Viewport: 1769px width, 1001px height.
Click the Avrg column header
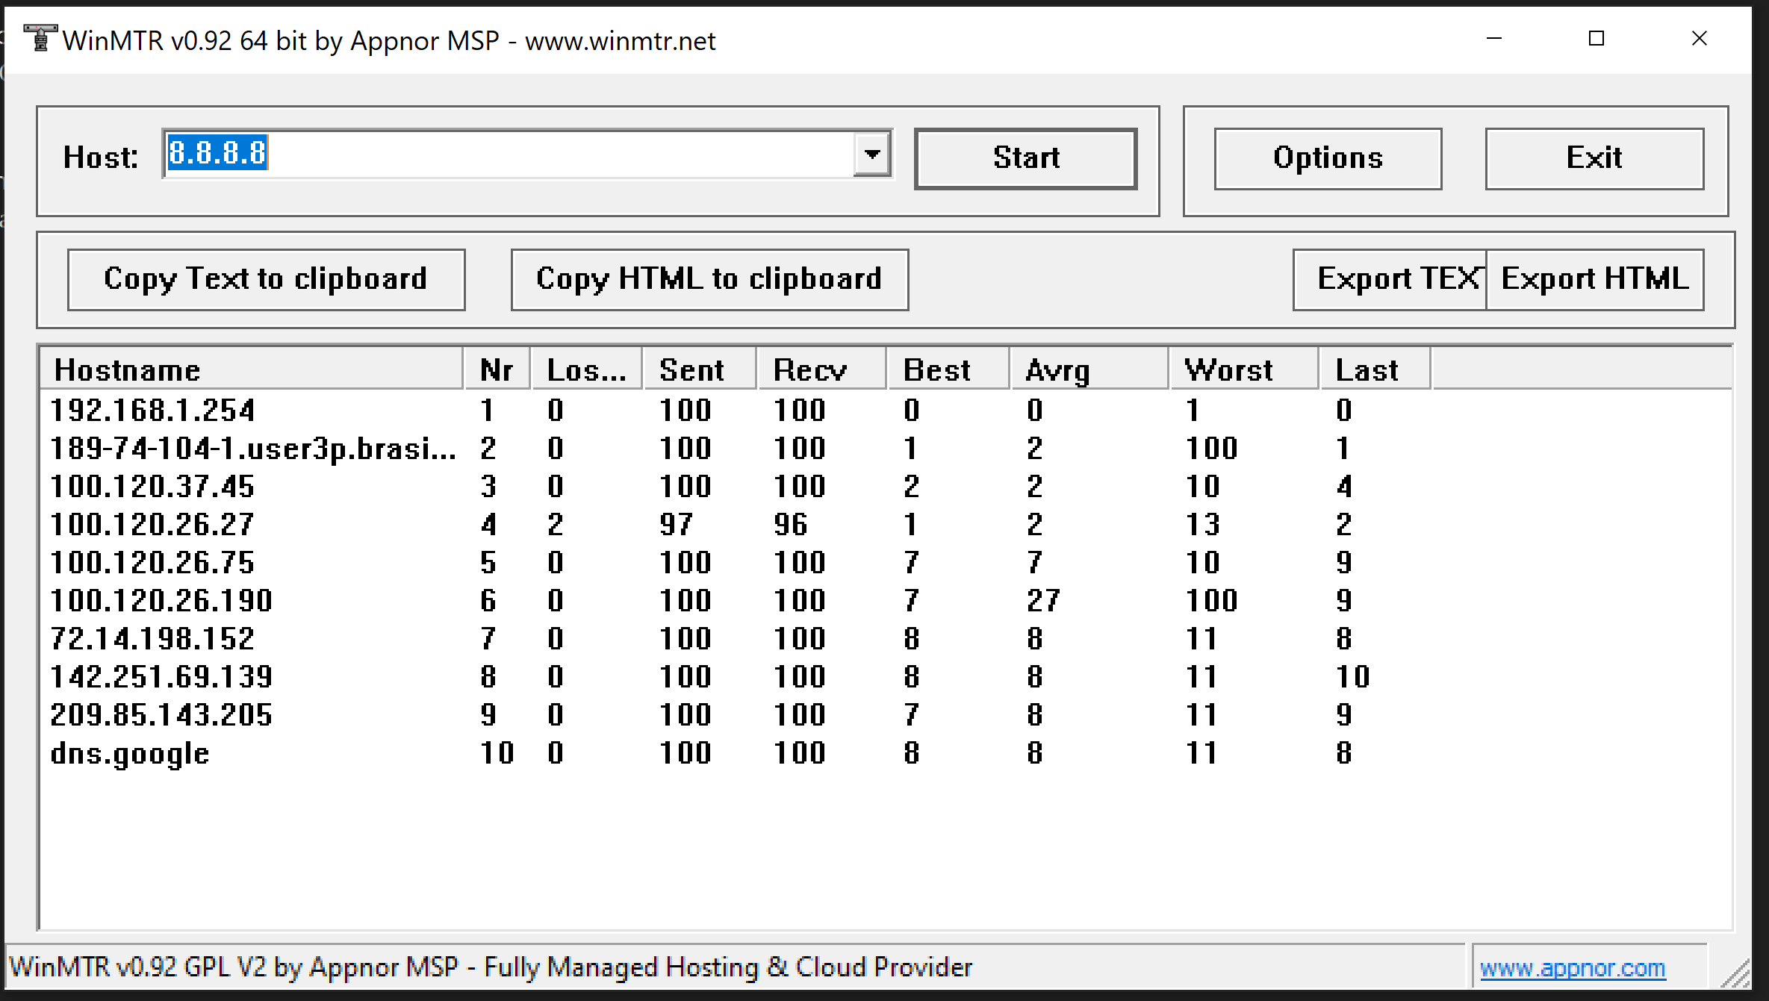click(1089, 369)
